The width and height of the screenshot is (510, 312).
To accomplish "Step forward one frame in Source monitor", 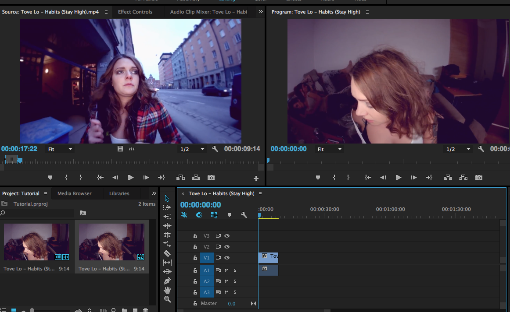I will 146,178.
